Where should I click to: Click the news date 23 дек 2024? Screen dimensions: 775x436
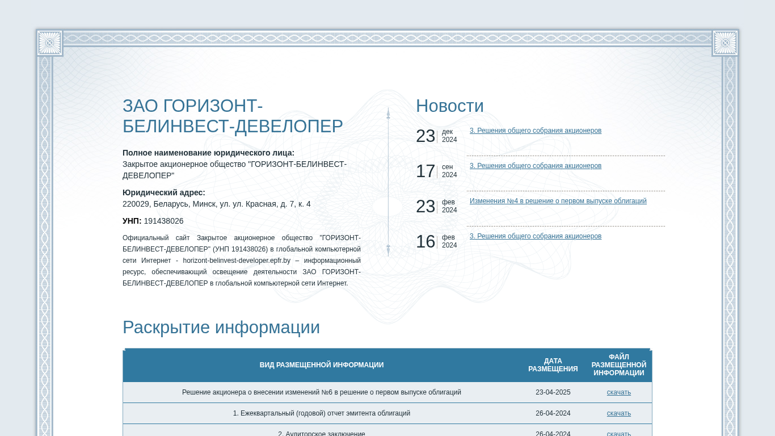pyautogui.click(x=437, y=136)
